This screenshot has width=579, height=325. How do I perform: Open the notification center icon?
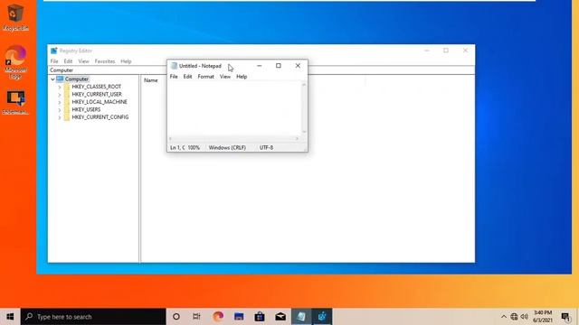click(x=565, y=317)
